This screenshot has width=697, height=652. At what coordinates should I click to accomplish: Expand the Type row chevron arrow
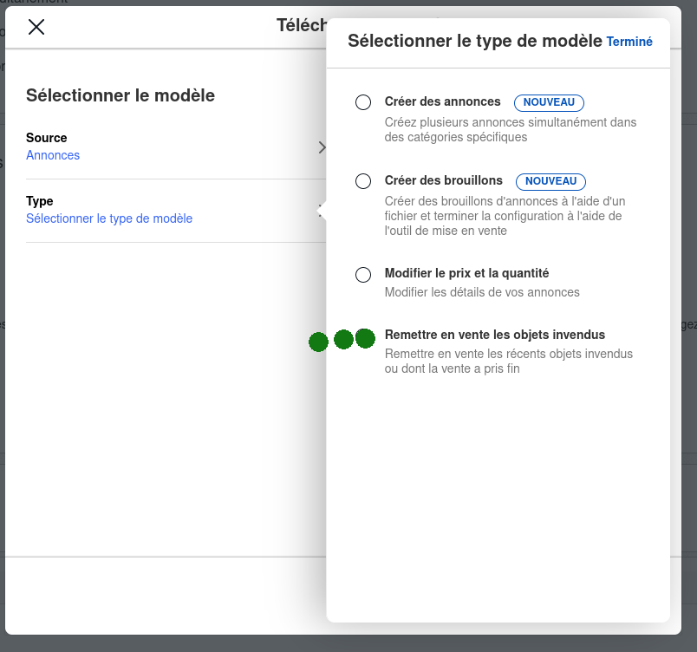(x=321, y=210)
